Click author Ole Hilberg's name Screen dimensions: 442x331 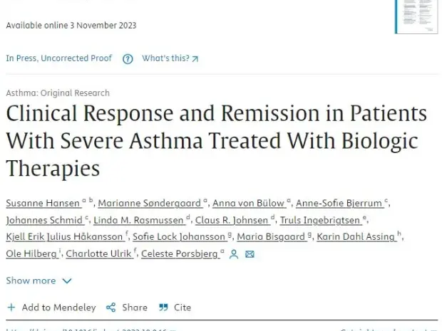27,254
